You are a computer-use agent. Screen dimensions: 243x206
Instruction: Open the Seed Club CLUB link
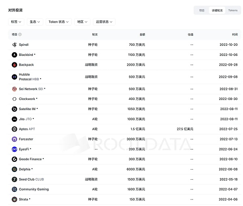click(x=31, y=179)
